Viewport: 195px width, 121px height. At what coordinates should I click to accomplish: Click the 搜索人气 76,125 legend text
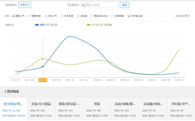click(x=49, y=25)
